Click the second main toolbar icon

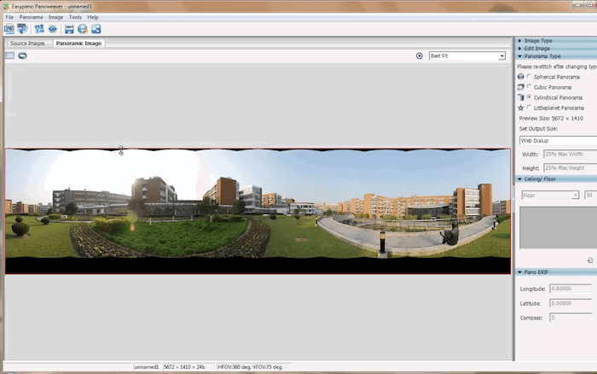[x=21, y=28]
